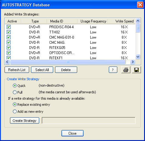Uncheck the PRODISC-R04-4 active checkbox

[x=9, y=27]
